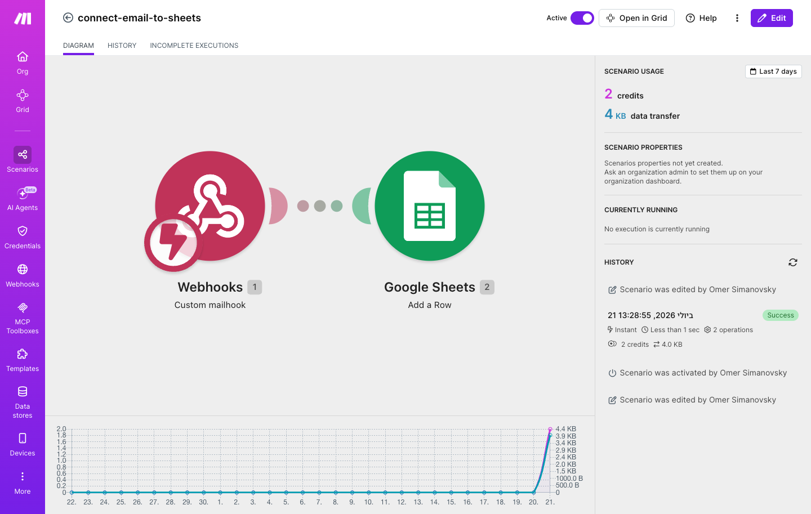The image size is (811, 514).
Task: Open the Last 7 days date range
Action: click(773, 71)
